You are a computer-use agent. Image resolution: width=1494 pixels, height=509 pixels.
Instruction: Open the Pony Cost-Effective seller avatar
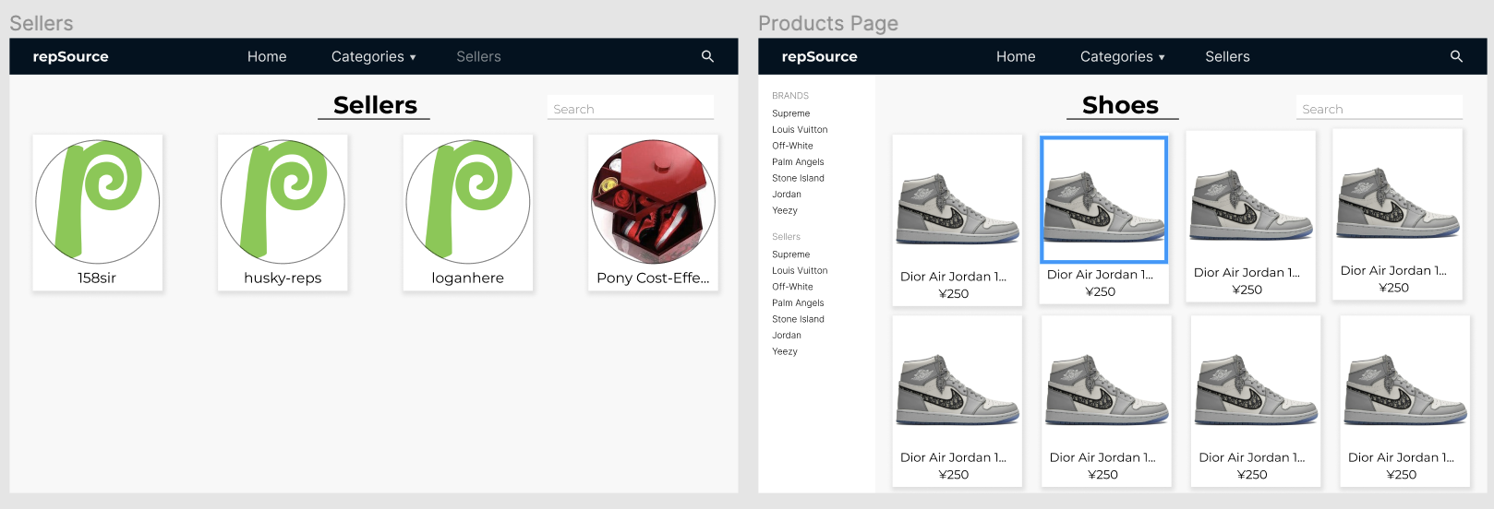click(x=653, y=202)
